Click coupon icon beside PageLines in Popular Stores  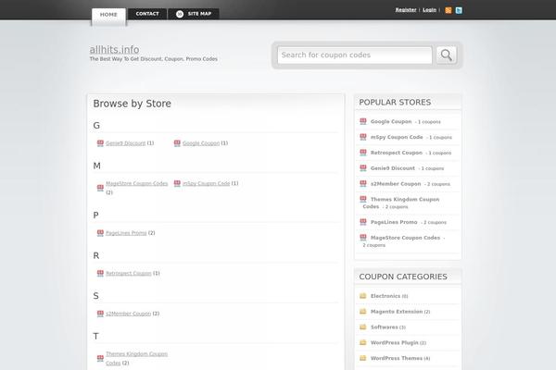[363, 222]
